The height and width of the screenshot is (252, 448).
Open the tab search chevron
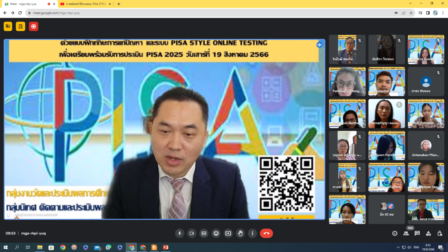(411, 3)
